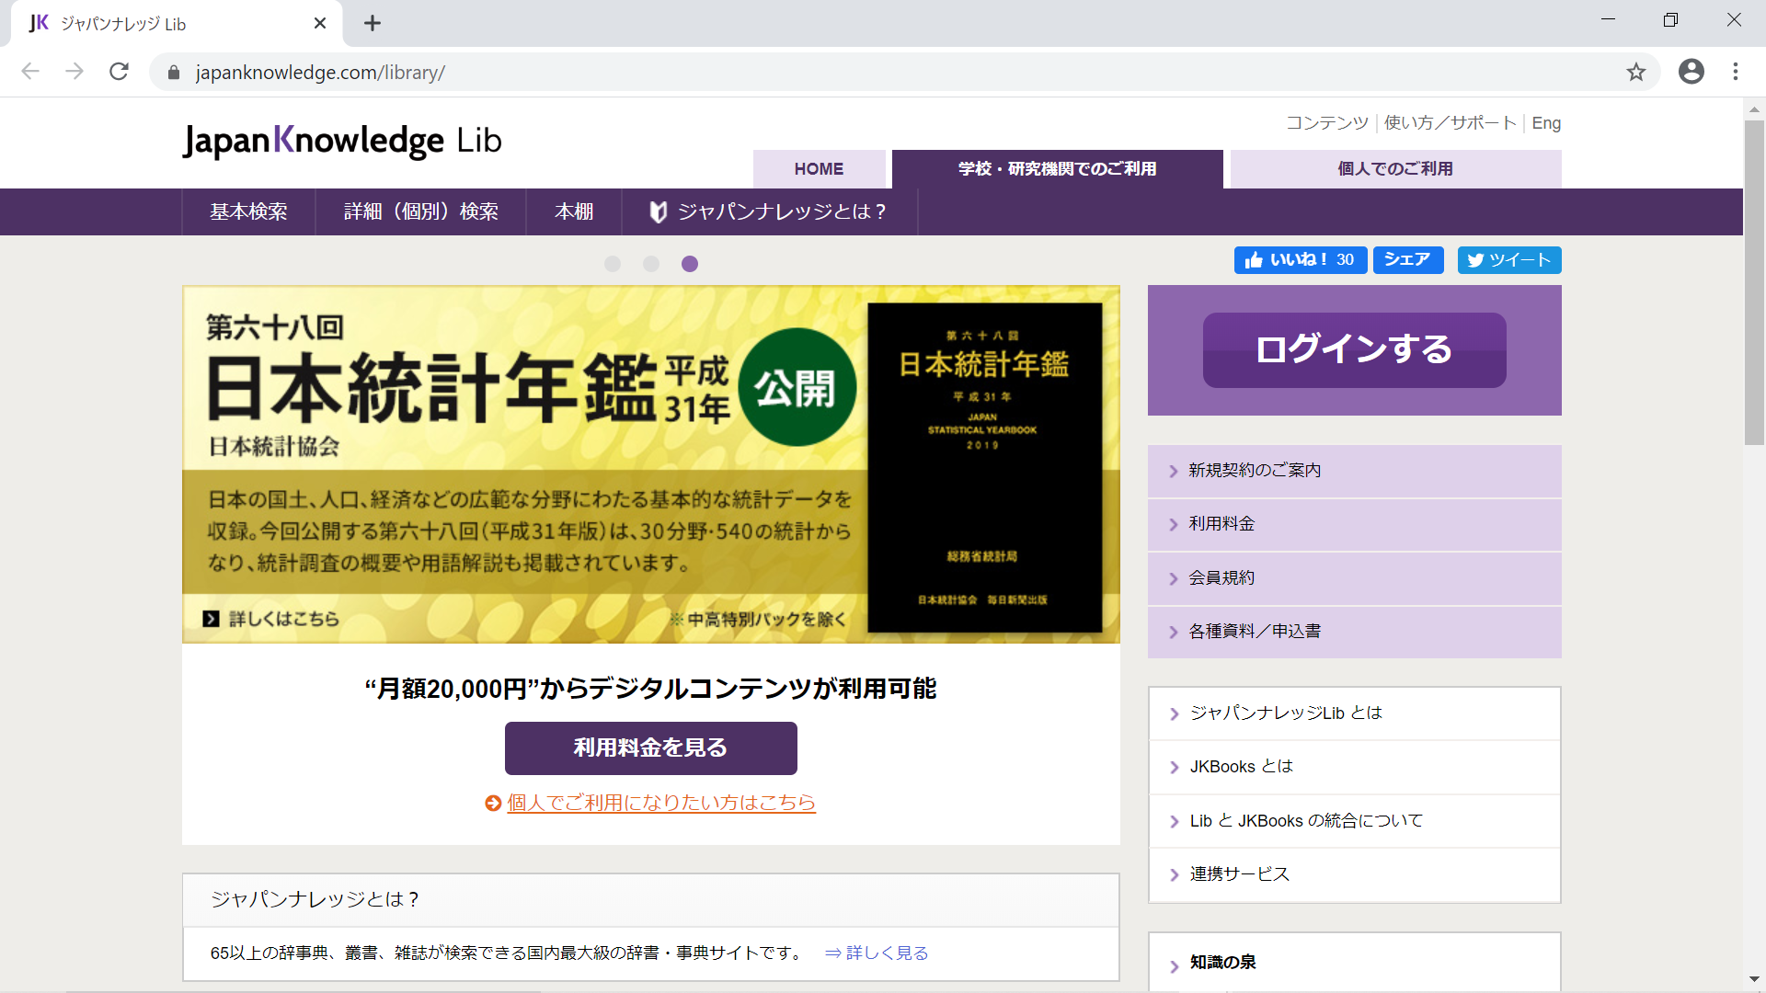The height and width of the screenshot is (993, 1766).
Task: Open the HOME tab
Action: pyautogui.click(x=819, y=169)
